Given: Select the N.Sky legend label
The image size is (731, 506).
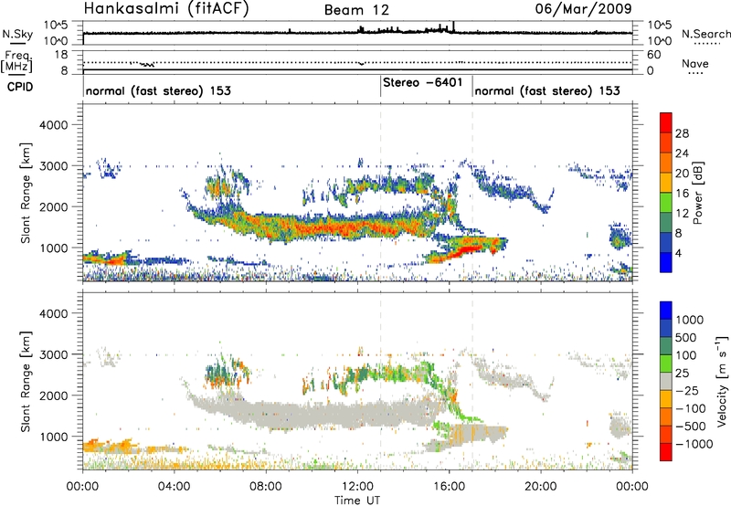Looking at the screenshot, I should click(17, 34).
